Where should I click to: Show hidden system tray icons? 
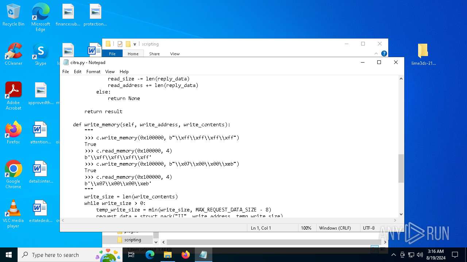click(393, 255)
